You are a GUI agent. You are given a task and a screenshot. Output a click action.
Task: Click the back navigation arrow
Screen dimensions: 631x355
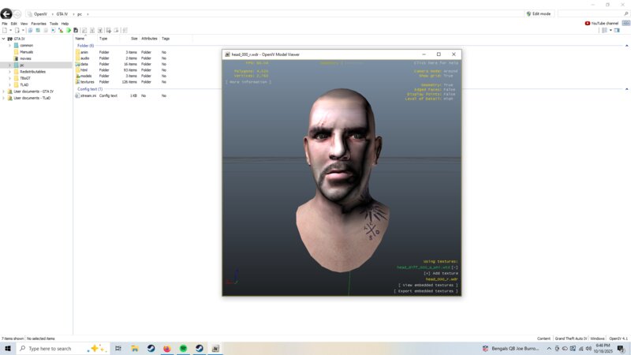tap(6, 13)
